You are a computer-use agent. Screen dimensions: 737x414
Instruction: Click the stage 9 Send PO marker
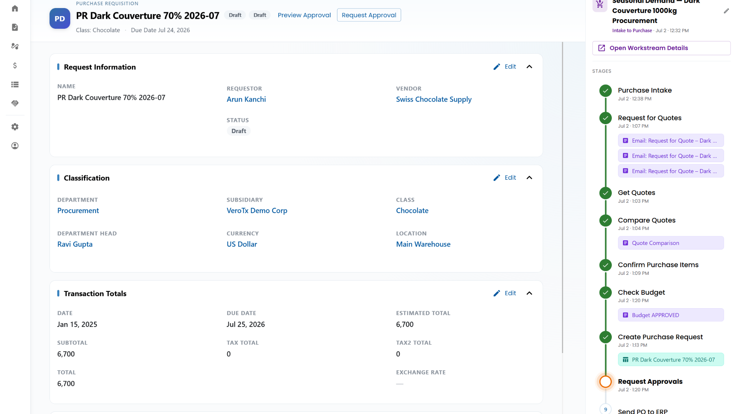pos(606,409)
